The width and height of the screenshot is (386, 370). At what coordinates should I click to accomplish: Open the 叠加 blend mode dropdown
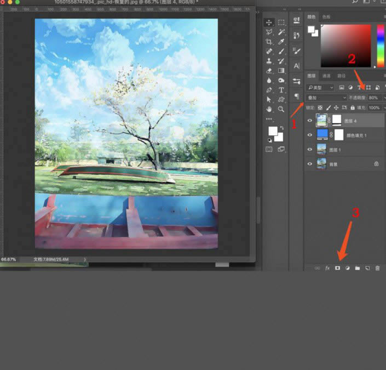326,98
